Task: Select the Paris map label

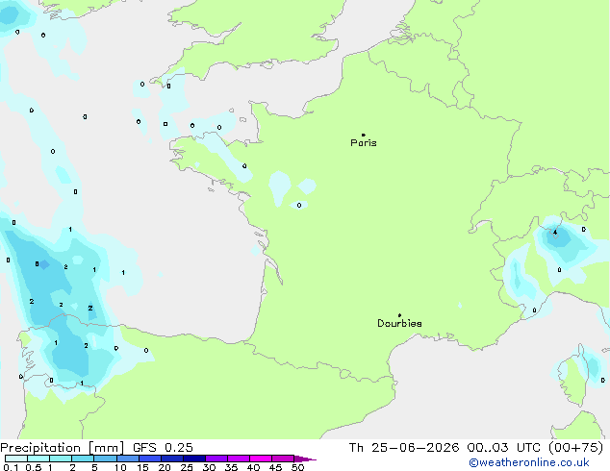Action: [364, 143]
